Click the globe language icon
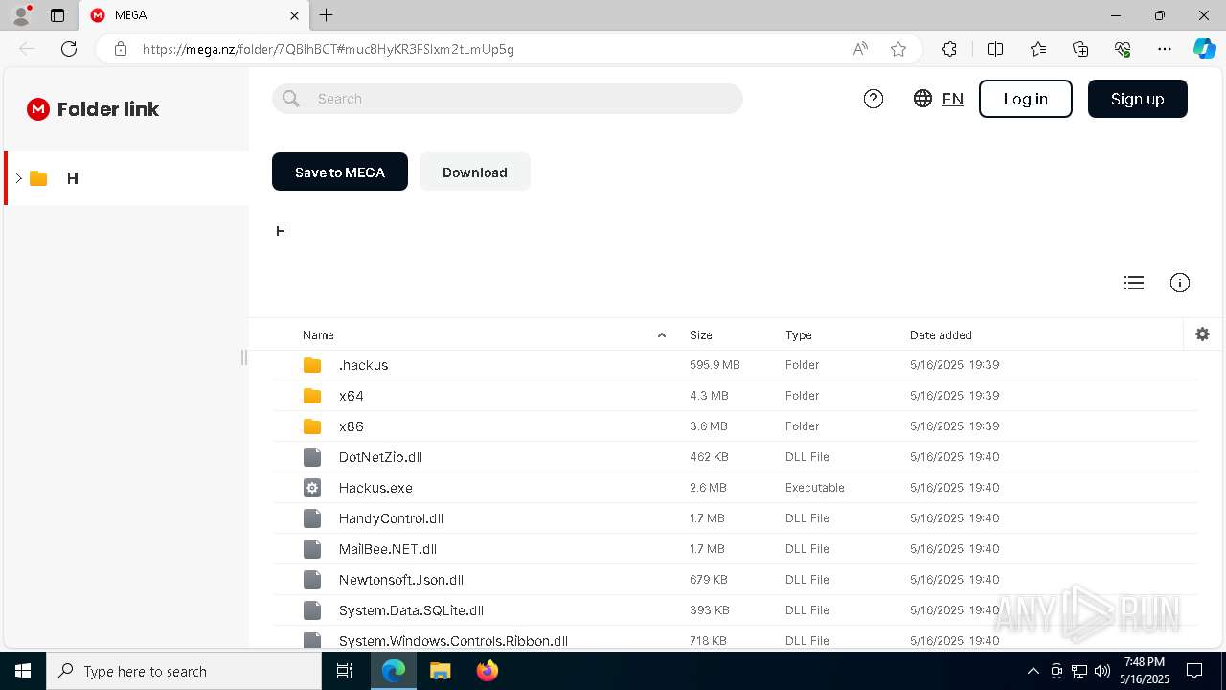 pyautogui.click(x=922, y=99)
